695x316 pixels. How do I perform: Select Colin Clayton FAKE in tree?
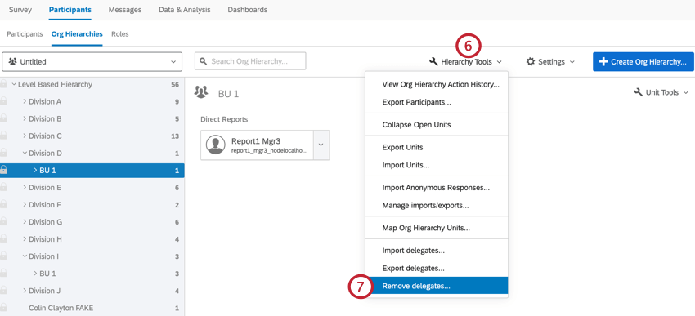click(x=61, y=308)
